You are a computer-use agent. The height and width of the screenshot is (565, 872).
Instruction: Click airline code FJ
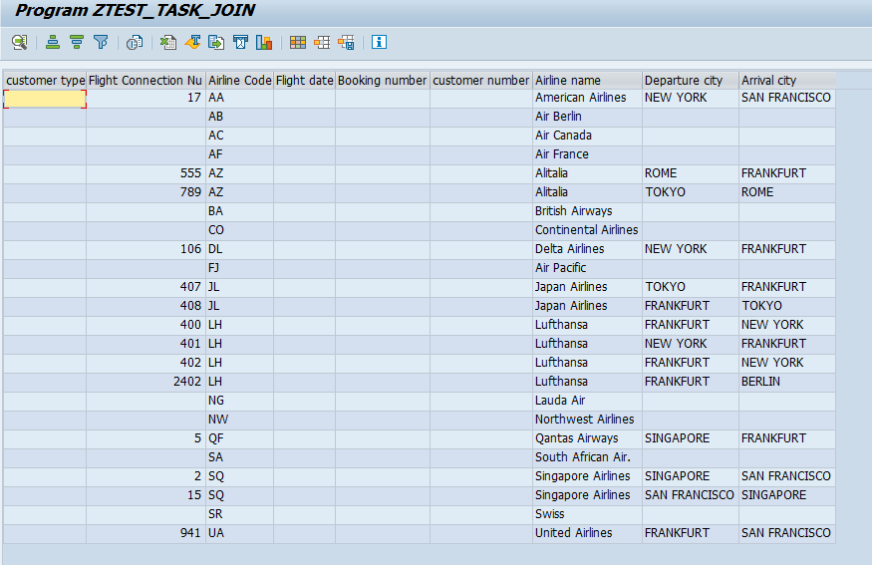[x=240, y=268]
